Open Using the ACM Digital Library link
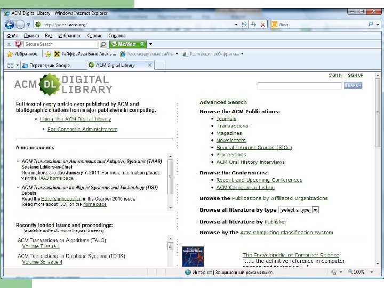384x288 pixels. coord(75,119)
